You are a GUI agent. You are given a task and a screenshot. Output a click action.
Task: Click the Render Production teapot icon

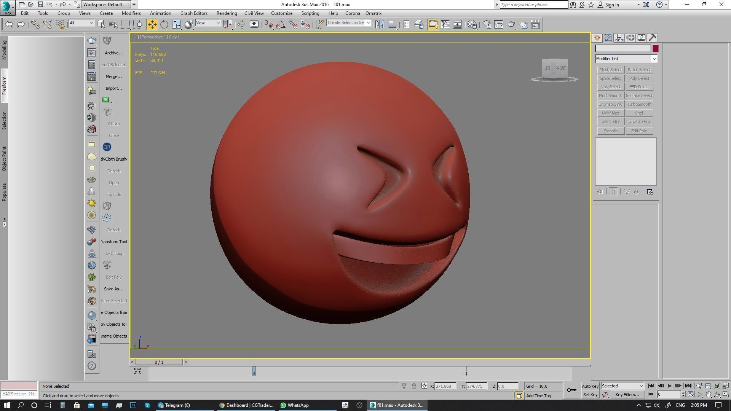[511, 24]
